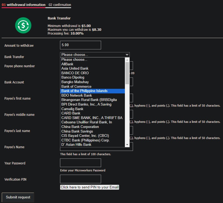Click the scroll up arrow of bank list
The height and width of the screenshot is (203, 223).
click(127, 59)
